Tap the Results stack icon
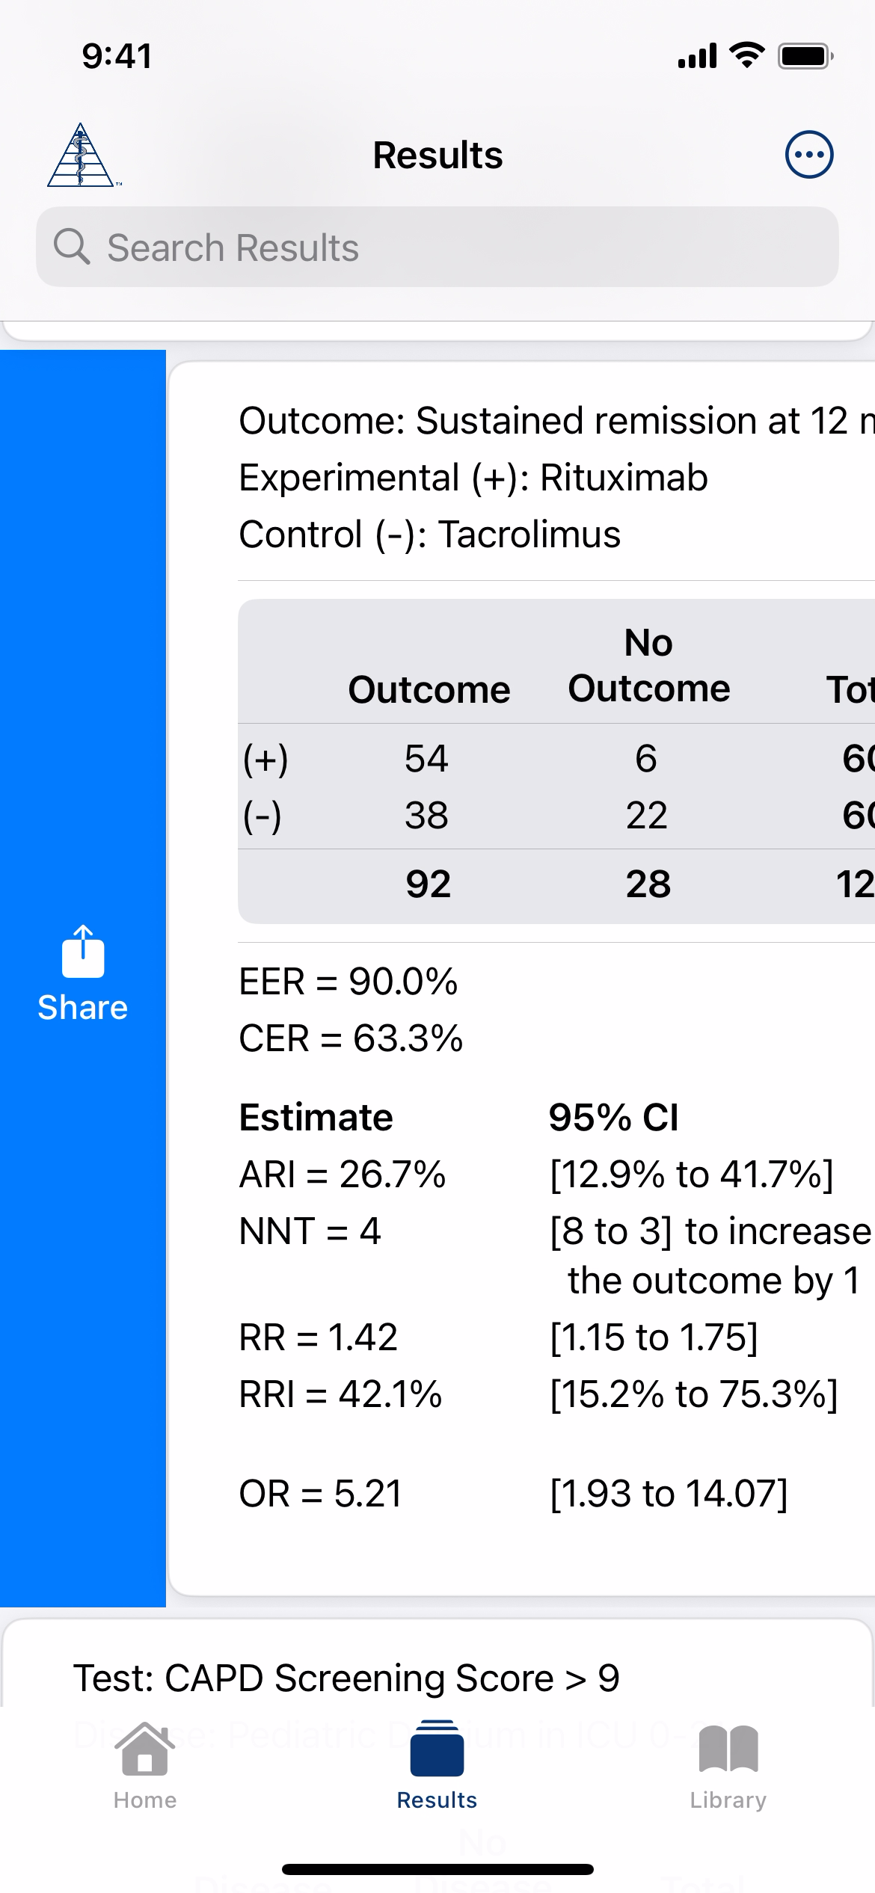The width and height of the screenshot is (875, 1893). point(437,1749)
